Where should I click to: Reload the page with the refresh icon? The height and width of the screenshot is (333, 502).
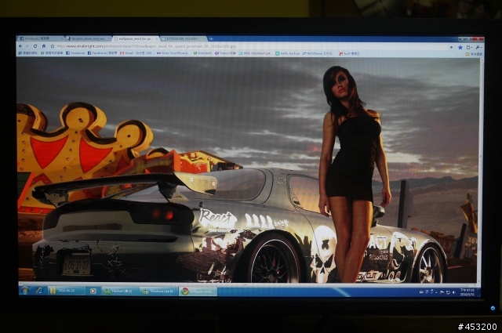35,46
